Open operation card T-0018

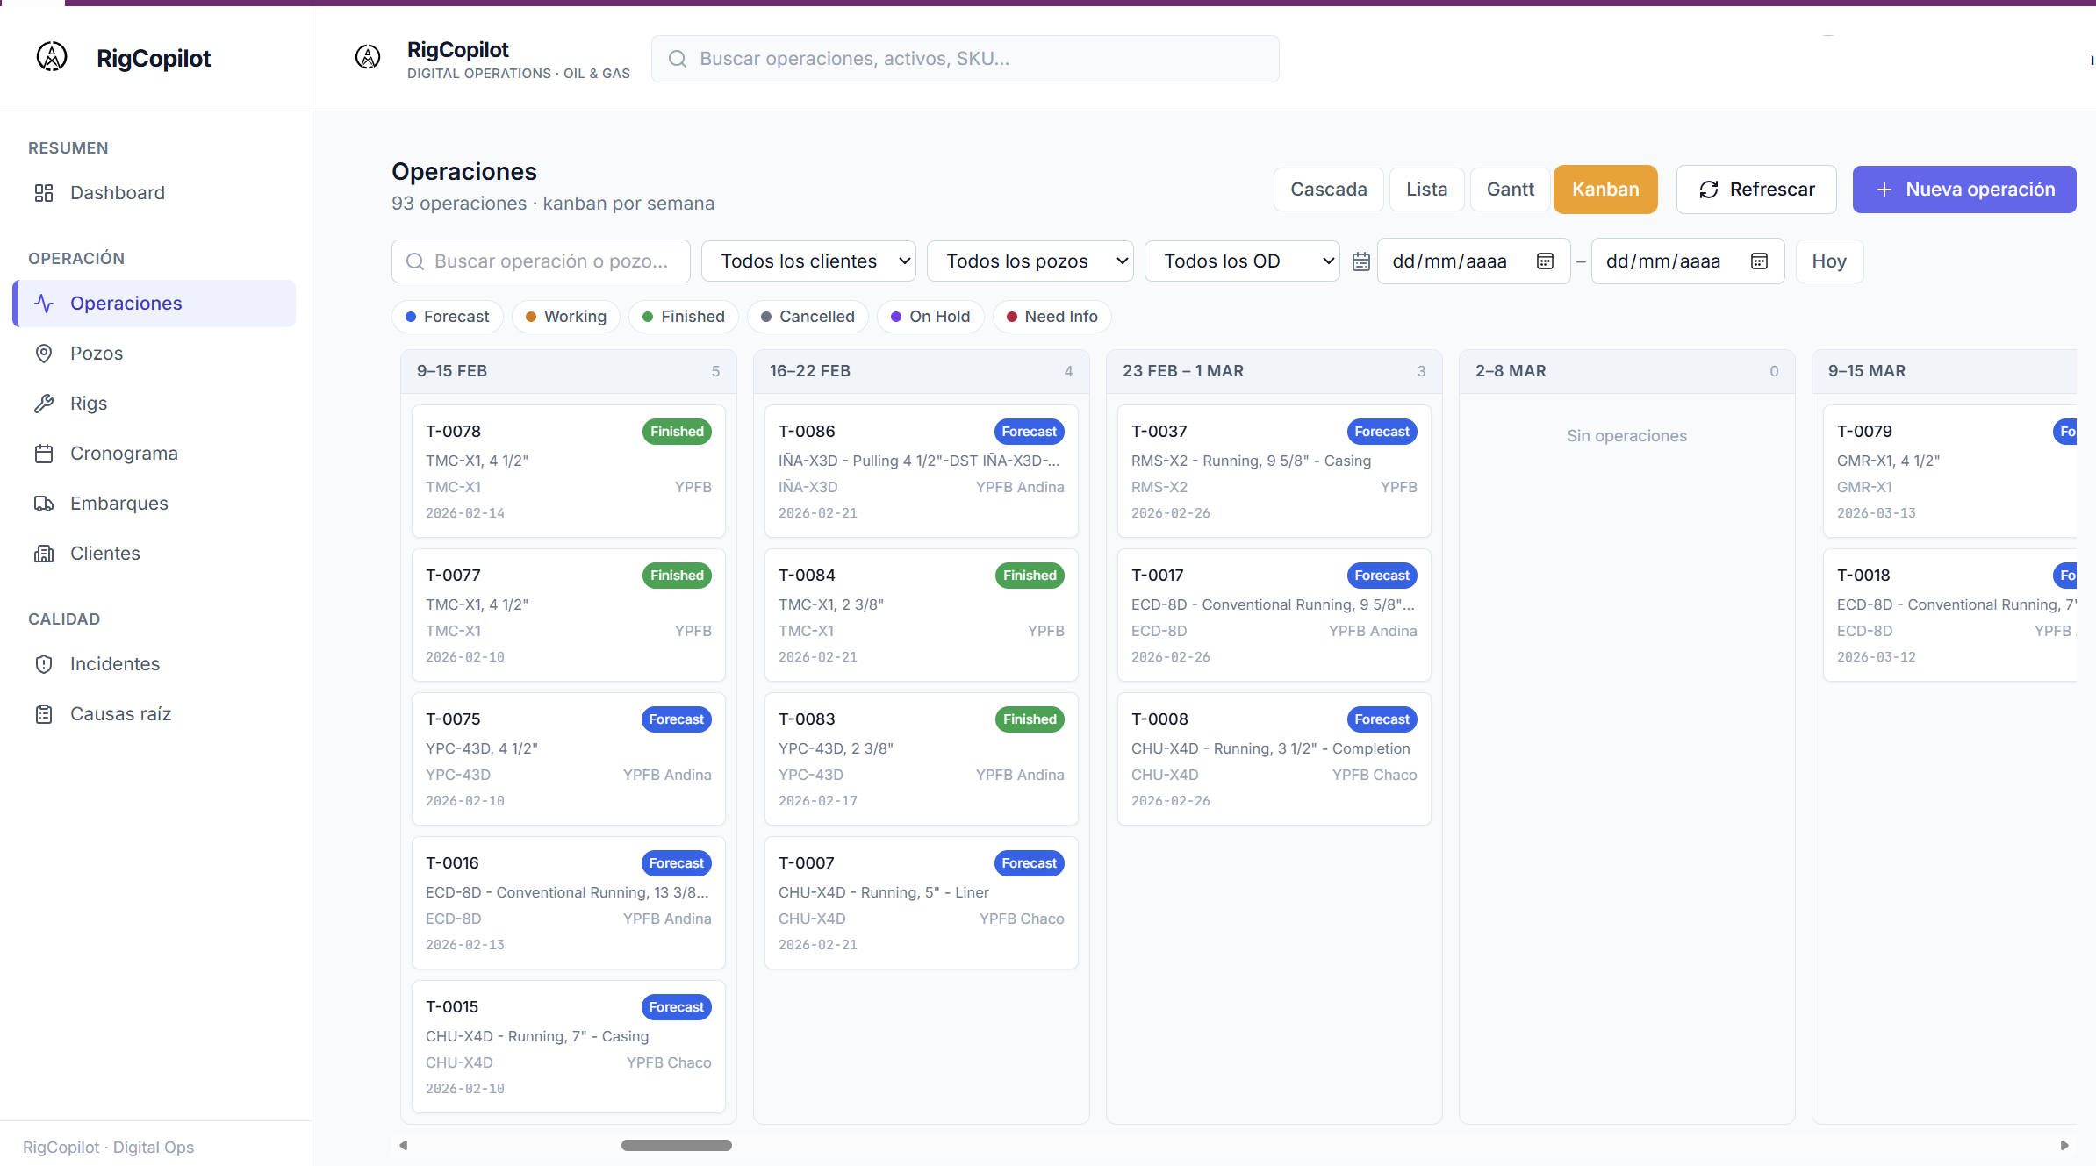coord(1950,615)
